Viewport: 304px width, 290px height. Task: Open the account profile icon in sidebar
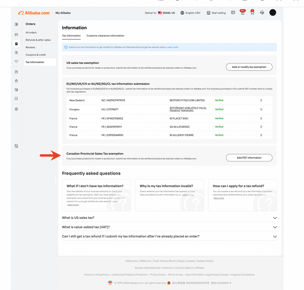16,109
